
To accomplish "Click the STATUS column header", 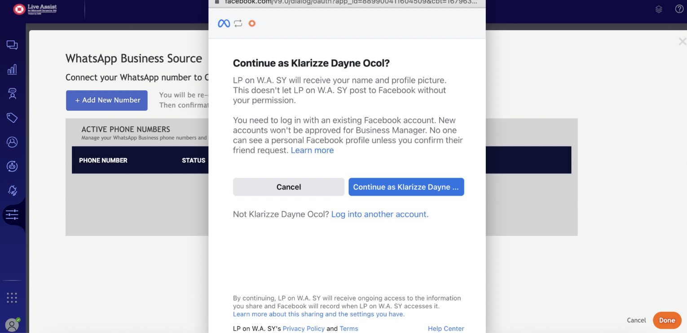I will coord(194,160).
